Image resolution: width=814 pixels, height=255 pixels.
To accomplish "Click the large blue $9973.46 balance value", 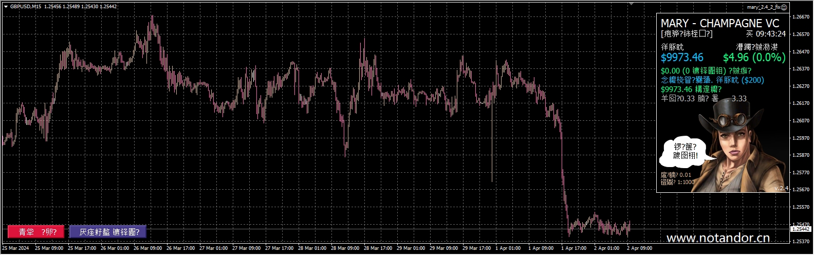I will coord(682,58).
